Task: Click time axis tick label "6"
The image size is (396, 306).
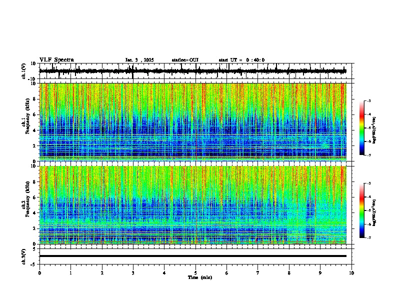Action: [227, 273]
